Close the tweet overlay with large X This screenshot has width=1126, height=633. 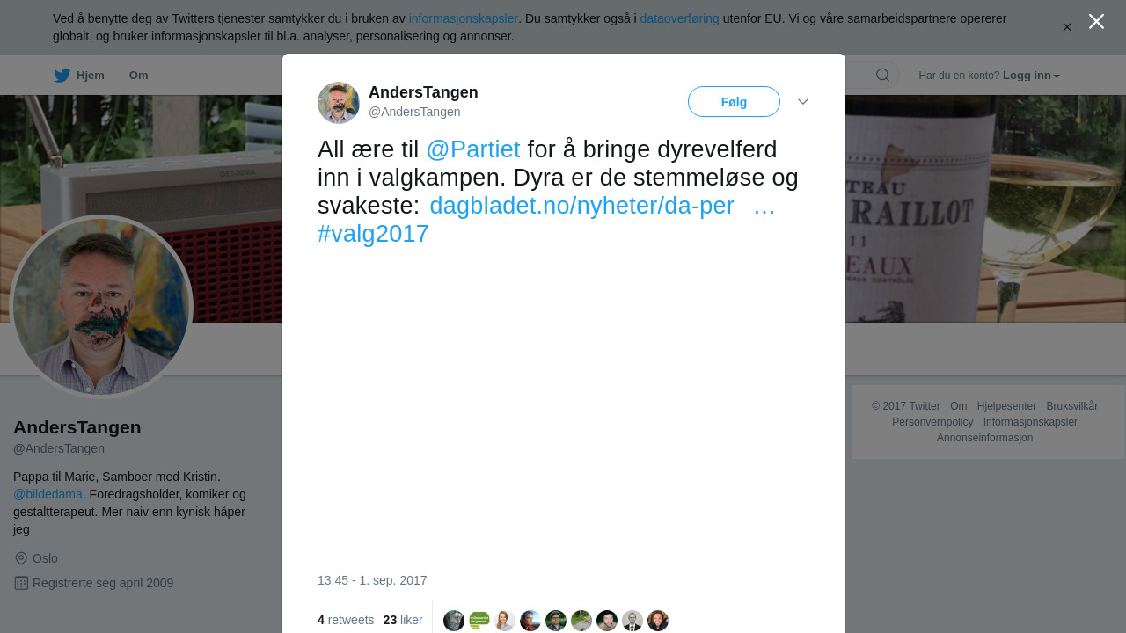tap(1096, 21)
